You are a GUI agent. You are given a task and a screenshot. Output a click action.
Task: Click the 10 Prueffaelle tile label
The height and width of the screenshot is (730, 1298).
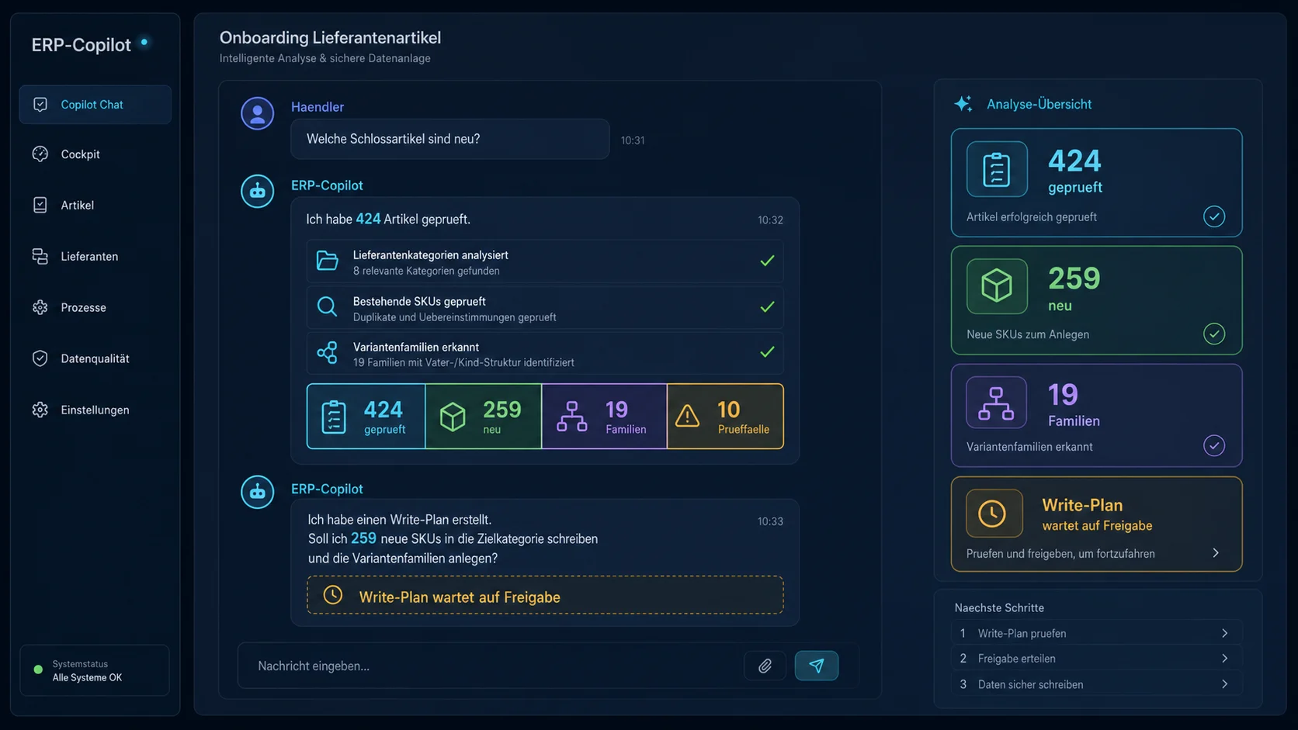pyautogui.click(x=744, y=430)
